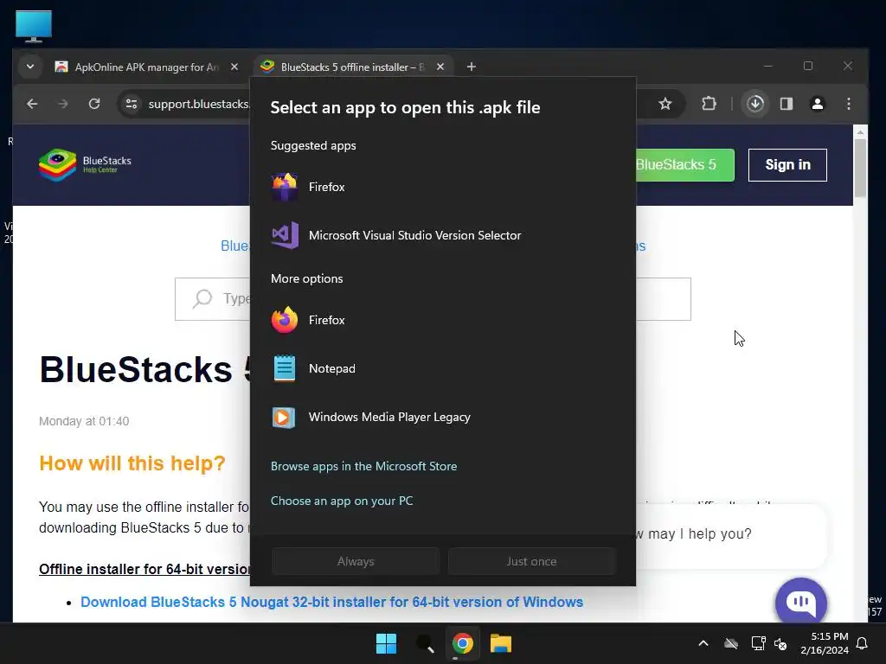
Task: Click the green BlueStacks 5 button
Action: (x=685, y=165)
